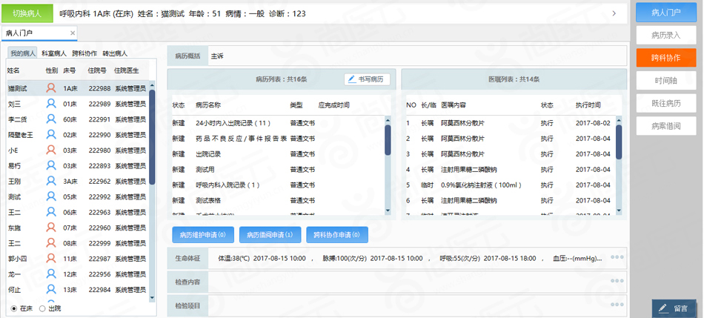Click the gender icon for 何止
This screenshot has width=704, height=318.
[52, 289]
